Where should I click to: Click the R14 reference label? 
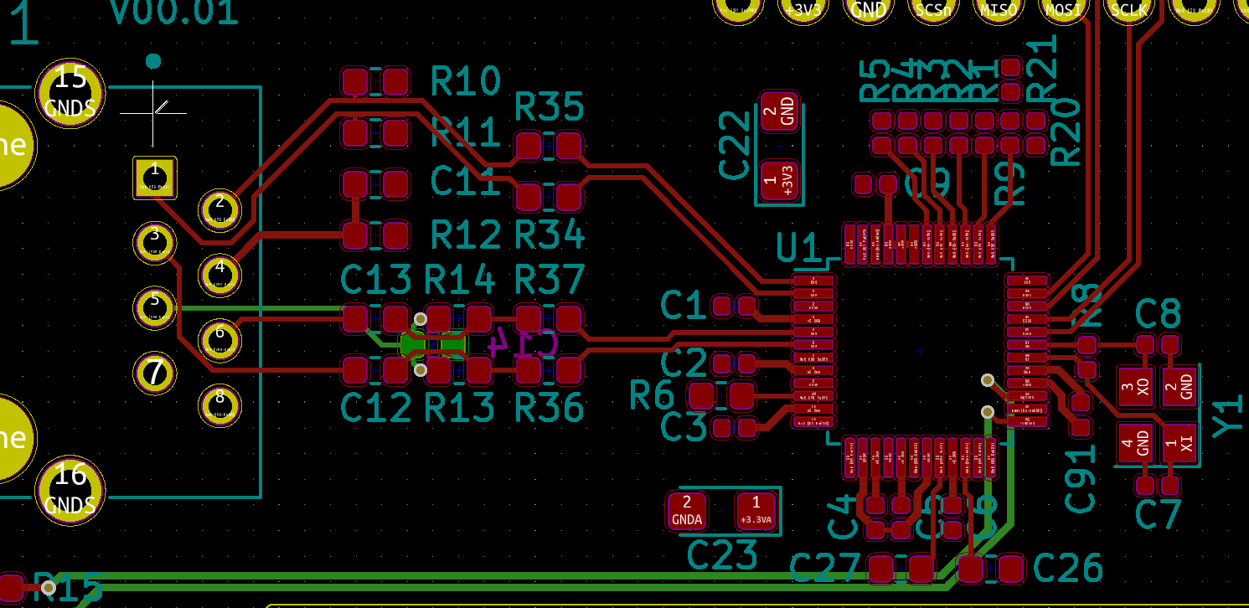pyautogui.click(x=460, y=281)
